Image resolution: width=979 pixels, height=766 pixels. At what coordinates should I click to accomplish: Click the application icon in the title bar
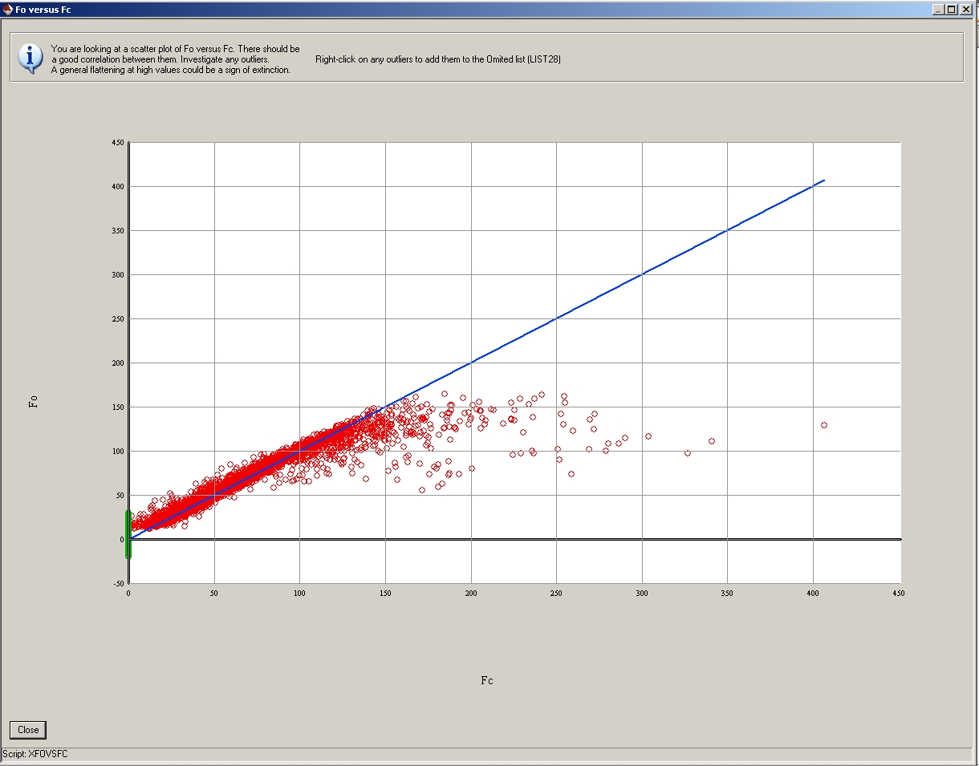8,10
